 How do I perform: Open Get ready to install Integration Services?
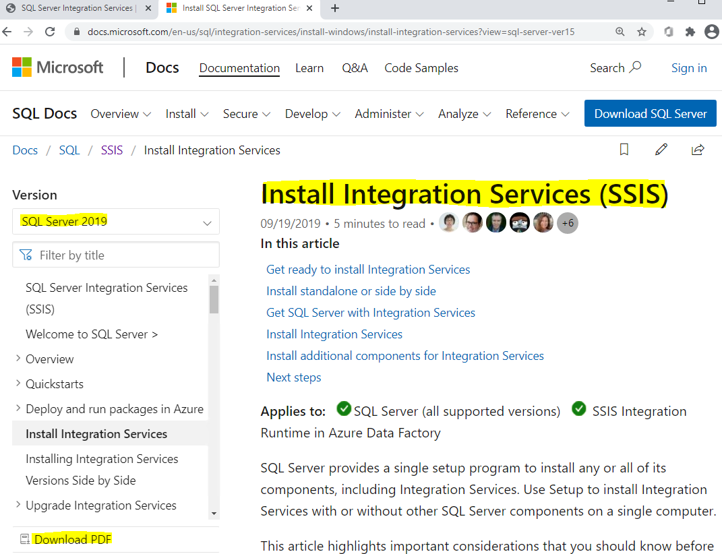click(x=368, y=270)
